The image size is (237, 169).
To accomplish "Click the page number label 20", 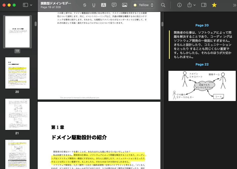I will click(x=17, y=92).
